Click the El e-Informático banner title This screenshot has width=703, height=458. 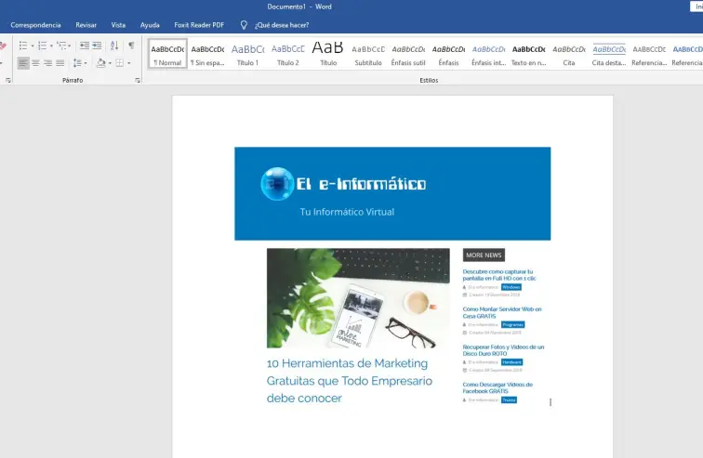point(361,184)
